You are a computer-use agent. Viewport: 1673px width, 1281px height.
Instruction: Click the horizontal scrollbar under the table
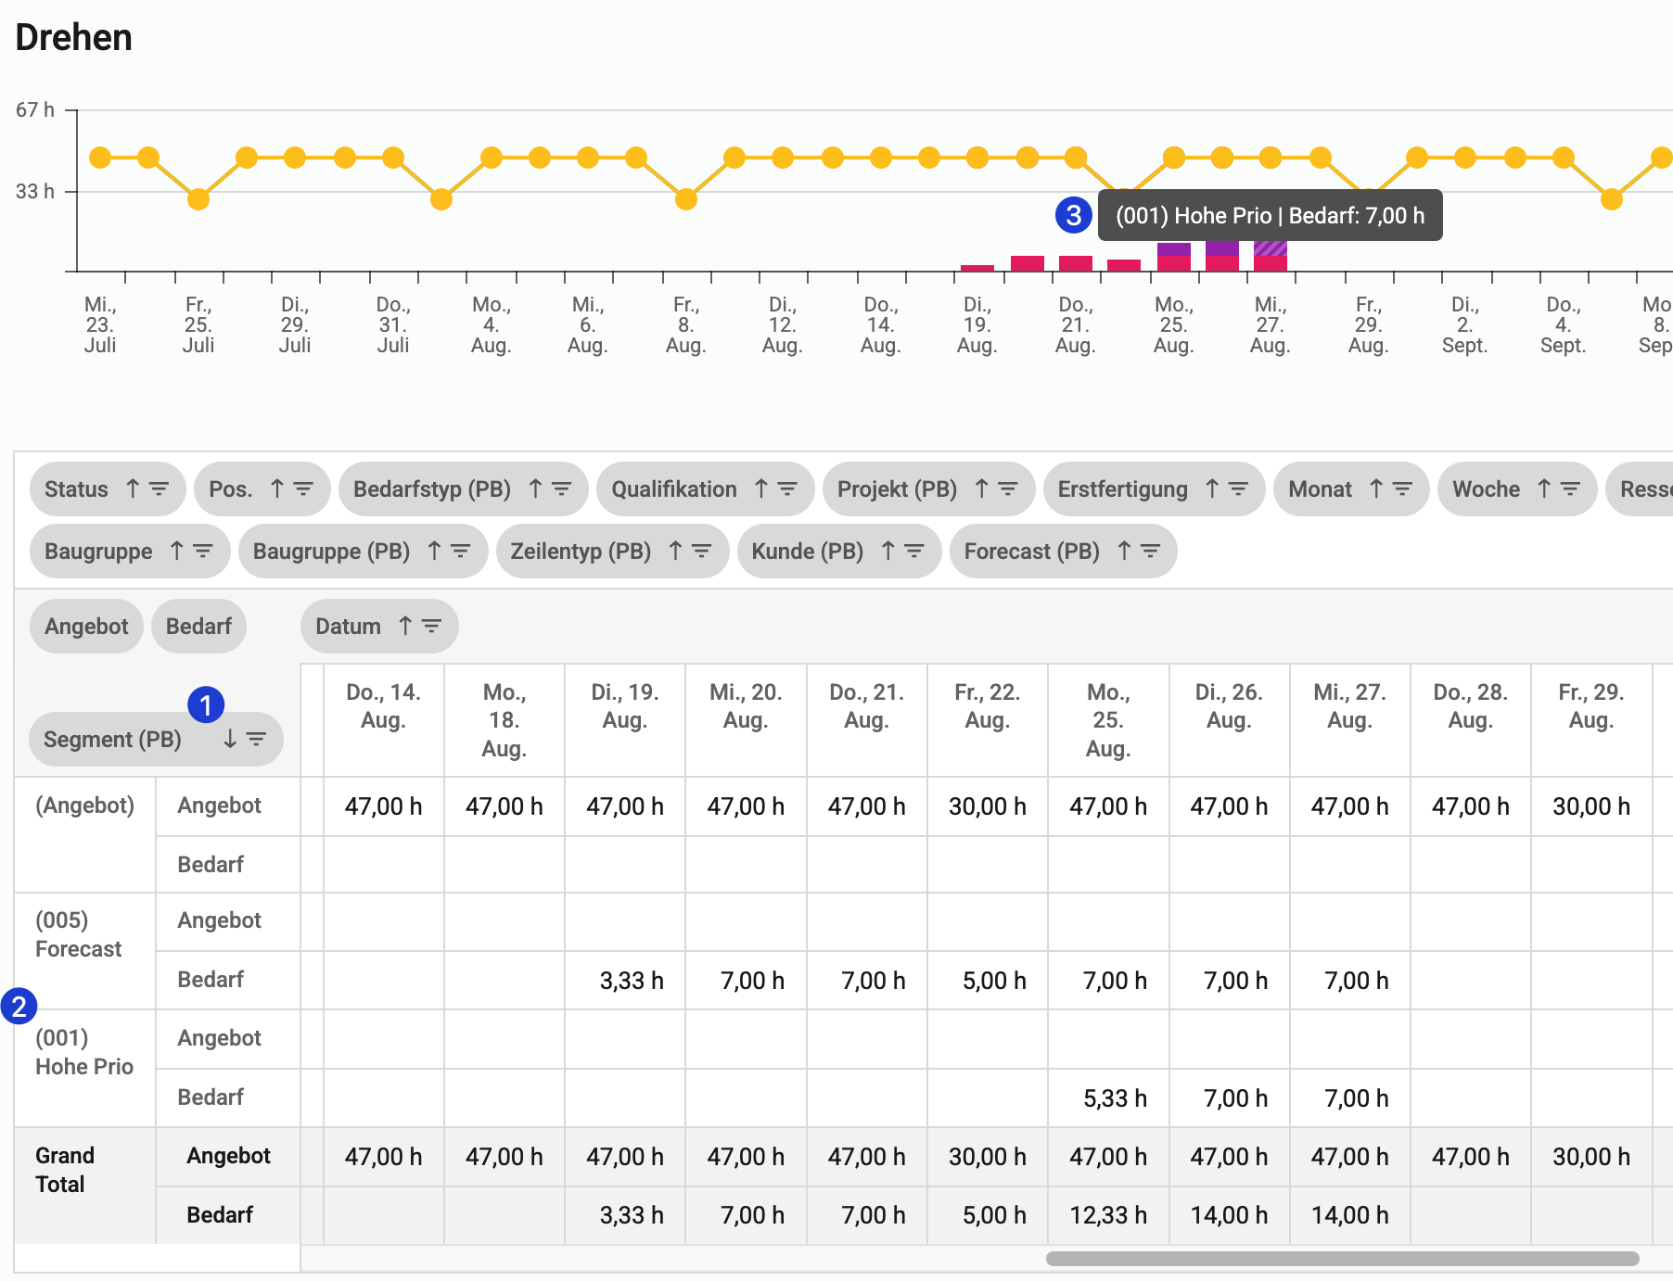tap(1342, 1259)
